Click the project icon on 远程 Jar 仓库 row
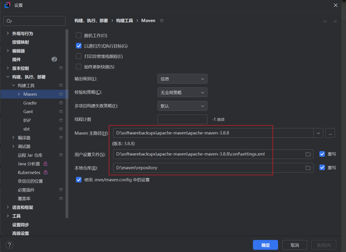The height and width of the screenshot is (252, 346). [61, 155]
